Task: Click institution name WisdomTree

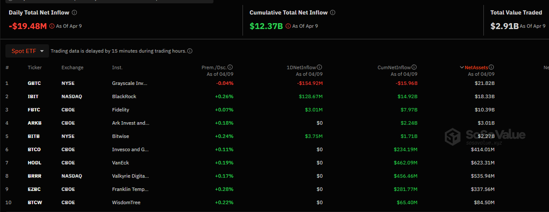Action: (x=126, y=202)
